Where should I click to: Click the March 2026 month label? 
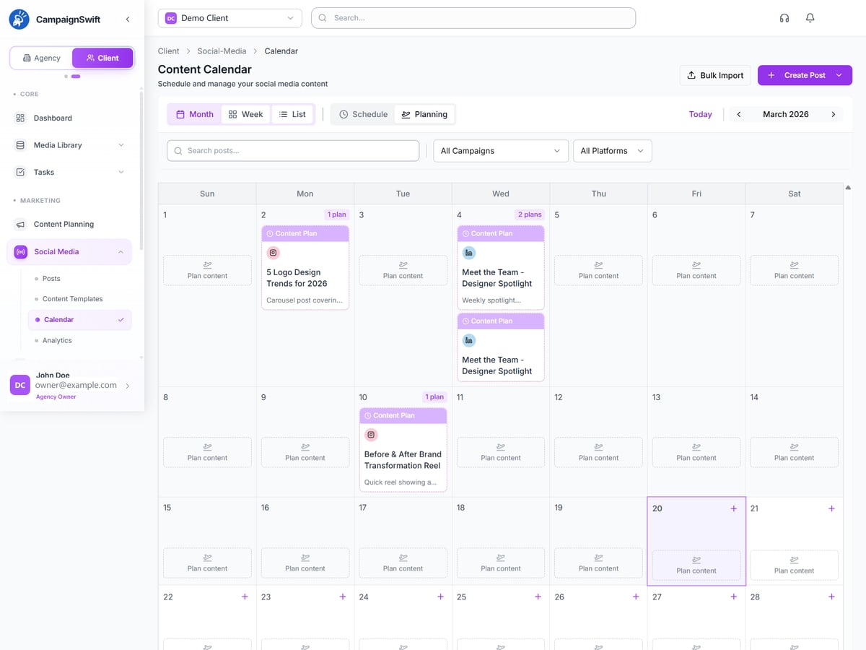click(786, 114)
